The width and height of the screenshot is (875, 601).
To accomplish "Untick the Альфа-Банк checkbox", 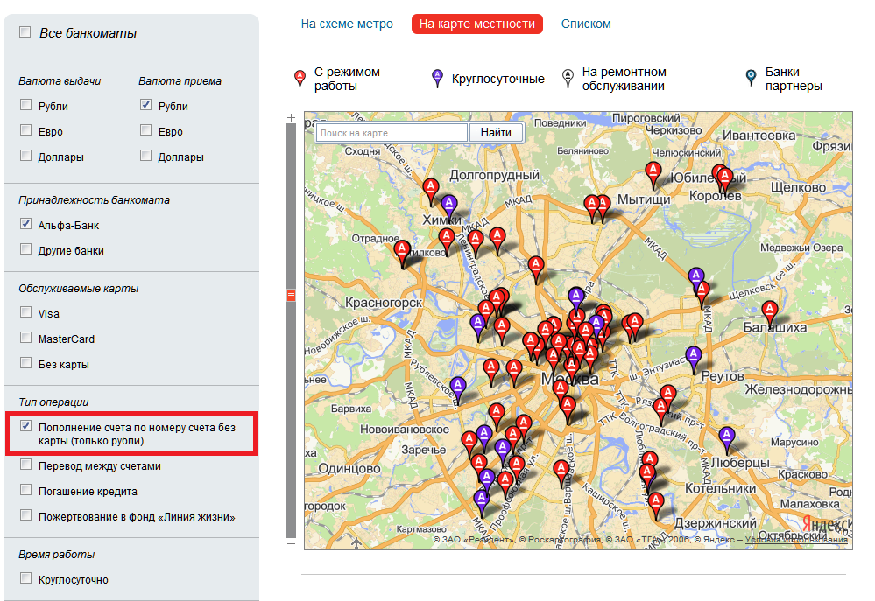I will tap(25, 225).
